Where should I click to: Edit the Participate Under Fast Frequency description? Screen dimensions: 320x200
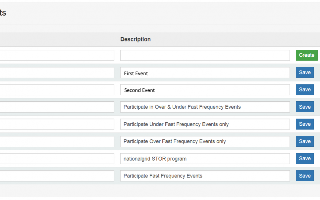coord(205,124)
